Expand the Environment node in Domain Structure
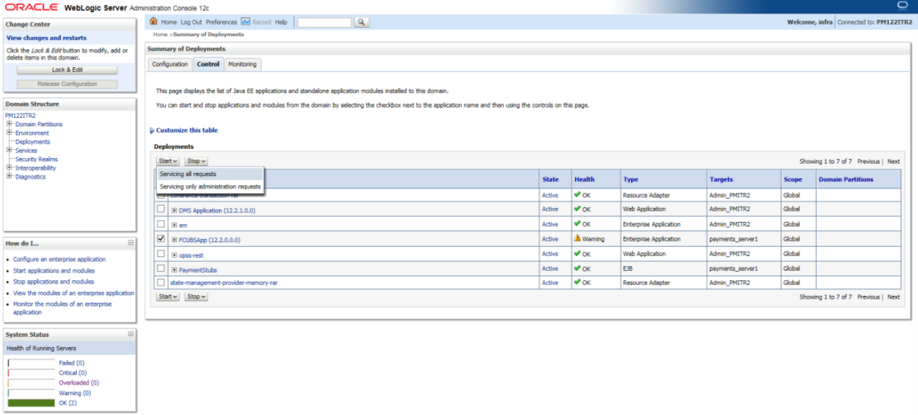This screenshot has width=918, height=415. (10, 133)
